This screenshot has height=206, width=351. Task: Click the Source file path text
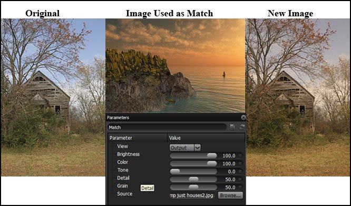pos(192,195)
